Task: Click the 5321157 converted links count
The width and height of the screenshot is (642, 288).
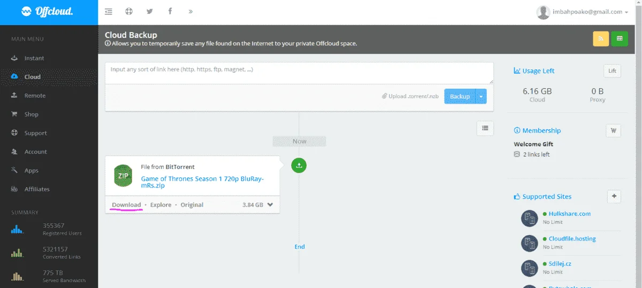Action: 55,249
